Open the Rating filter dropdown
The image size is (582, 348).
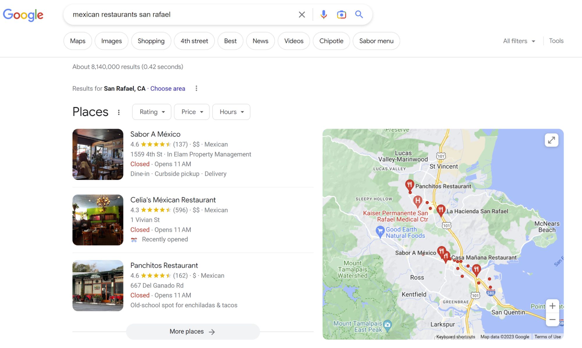tap(152, 112)
